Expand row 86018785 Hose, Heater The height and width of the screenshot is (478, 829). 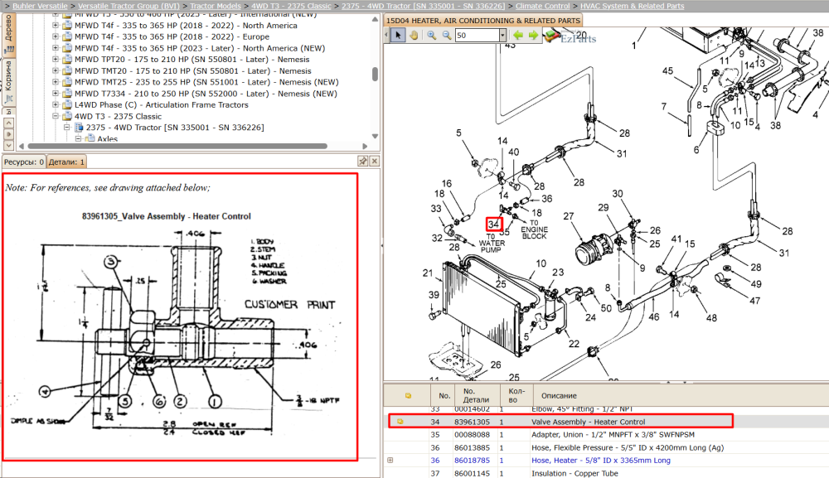390,460
